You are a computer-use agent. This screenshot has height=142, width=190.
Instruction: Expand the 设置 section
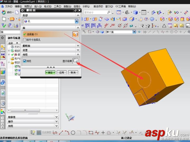pos(78,50)
